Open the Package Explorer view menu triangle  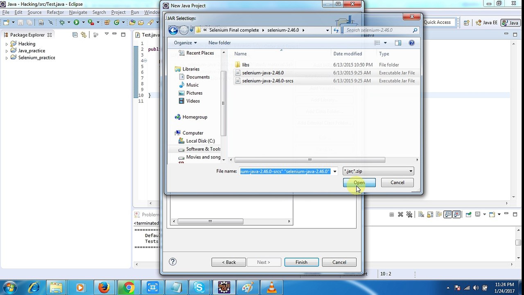coord(107,34)
